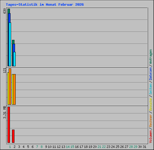Click day label '20' on the x-axis
This screenshot has width=154, height=150.
[x=95, y=147]
